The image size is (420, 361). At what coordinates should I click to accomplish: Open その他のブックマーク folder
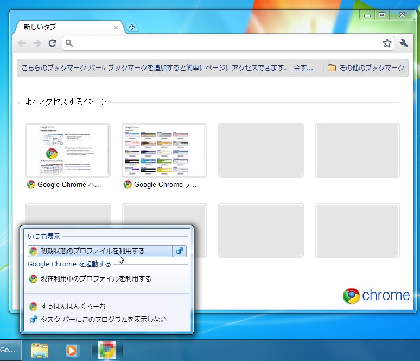pos(366,67)
